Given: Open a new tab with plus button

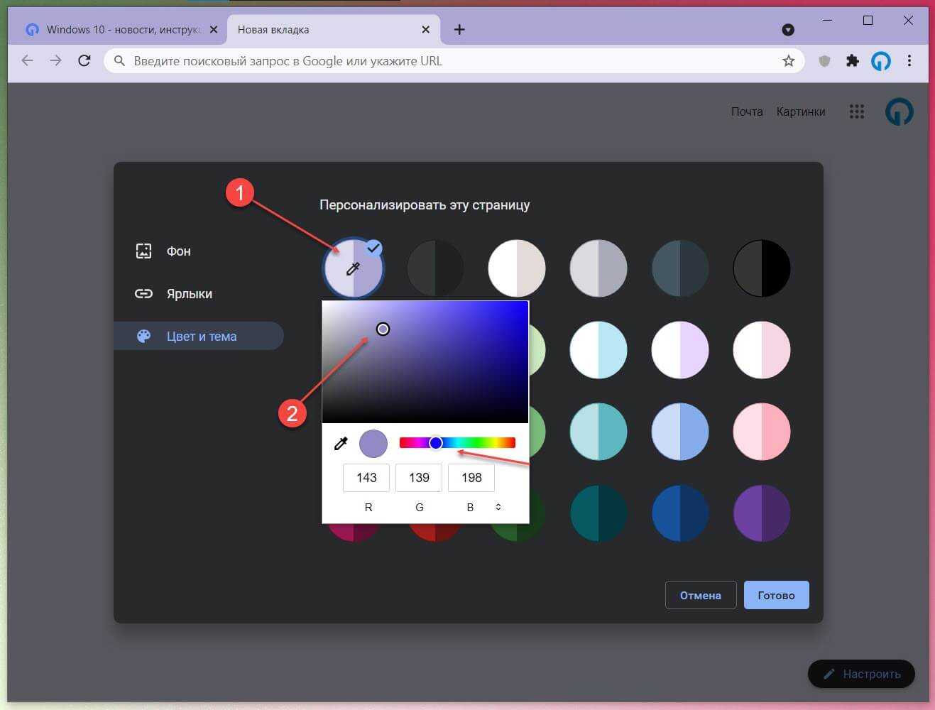Looking at the screenshot, I should point(459,30).
